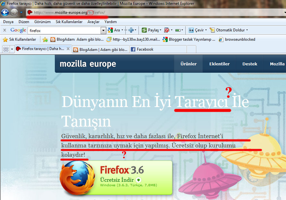Open the Yardım menu
Viewport: 286px width, 200px height.
coord(110,22)
